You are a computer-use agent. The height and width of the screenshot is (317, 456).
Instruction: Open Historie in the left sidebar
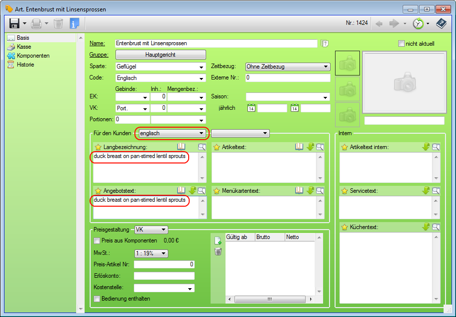[25, 65]
